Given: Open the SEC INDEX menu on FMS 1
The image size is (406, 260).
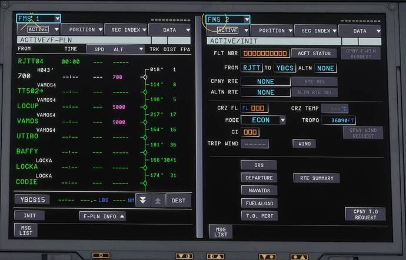Looking at the screenshot, I should click(125, 30).
